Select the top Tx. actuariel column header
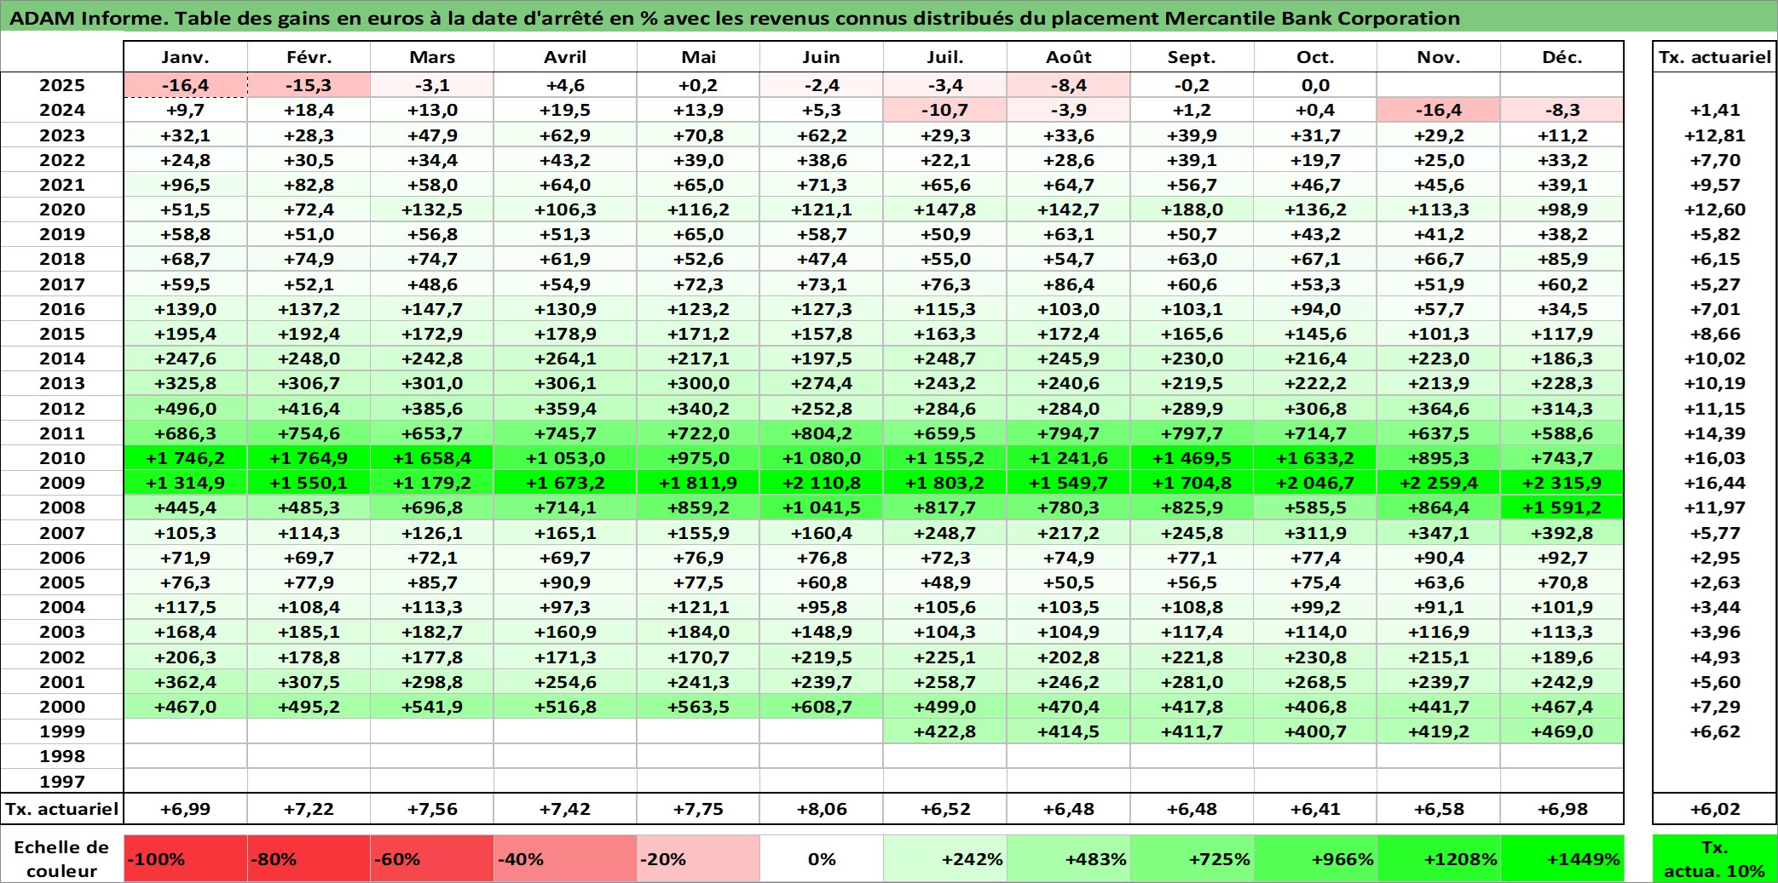The image size is (1778, 883). (x=1715, y=57)
